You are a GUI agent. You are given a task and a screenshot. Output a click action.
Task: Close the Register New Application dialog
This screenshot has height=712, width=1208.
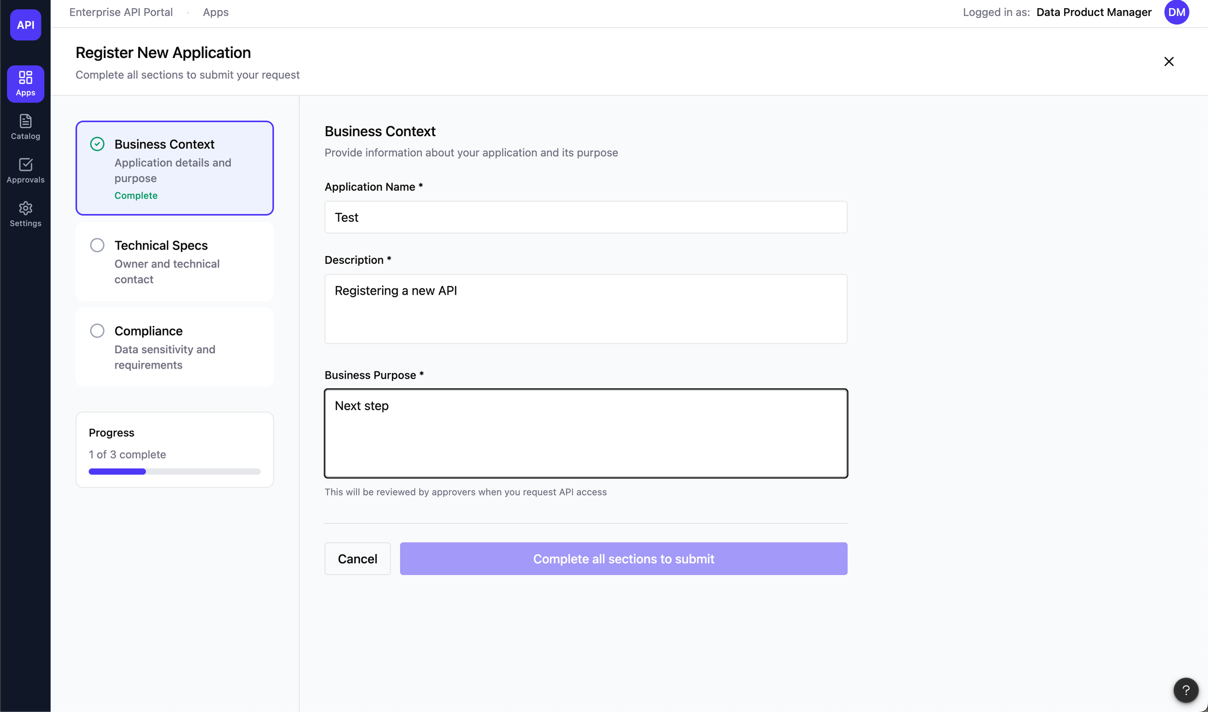[x=1168, y=61]
